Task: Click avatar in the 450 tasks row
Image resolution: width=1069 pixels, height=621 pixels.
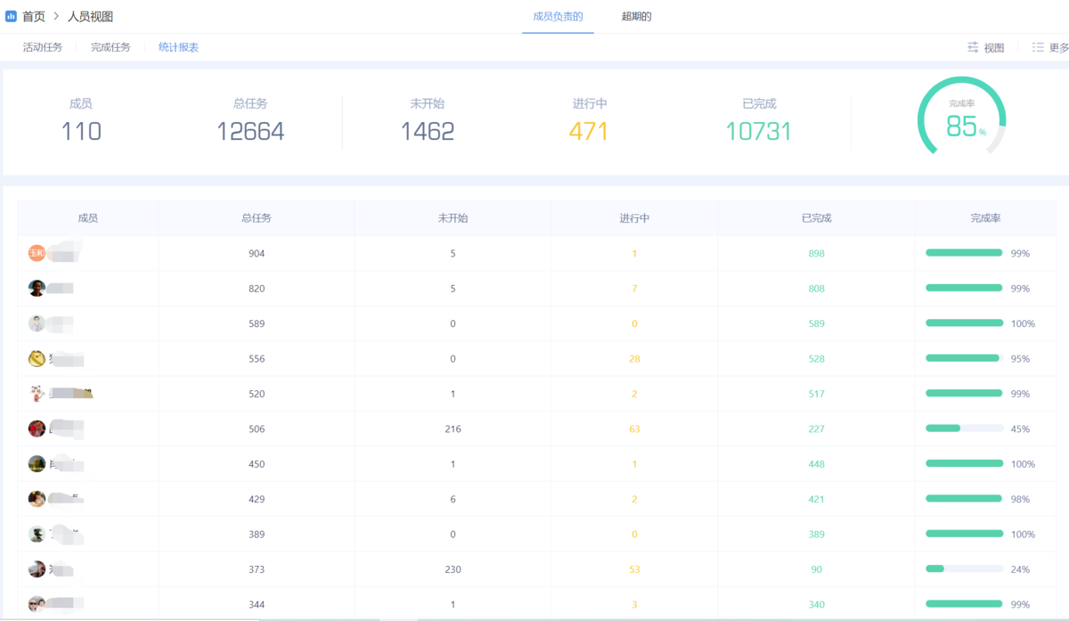Action: point(37,463)
